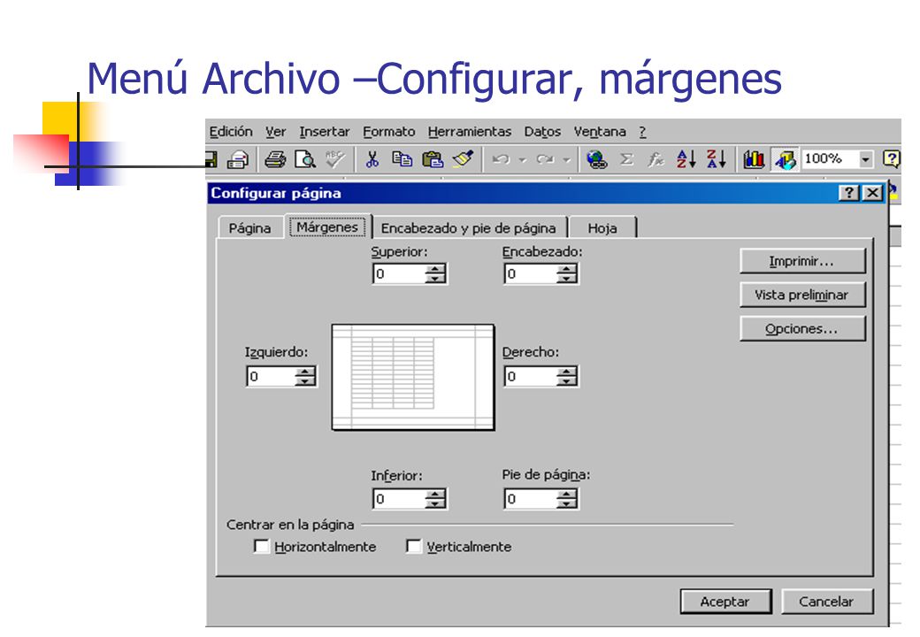Click the dialog's question mark help button
The image size is (920, 637).
point(849,193)
